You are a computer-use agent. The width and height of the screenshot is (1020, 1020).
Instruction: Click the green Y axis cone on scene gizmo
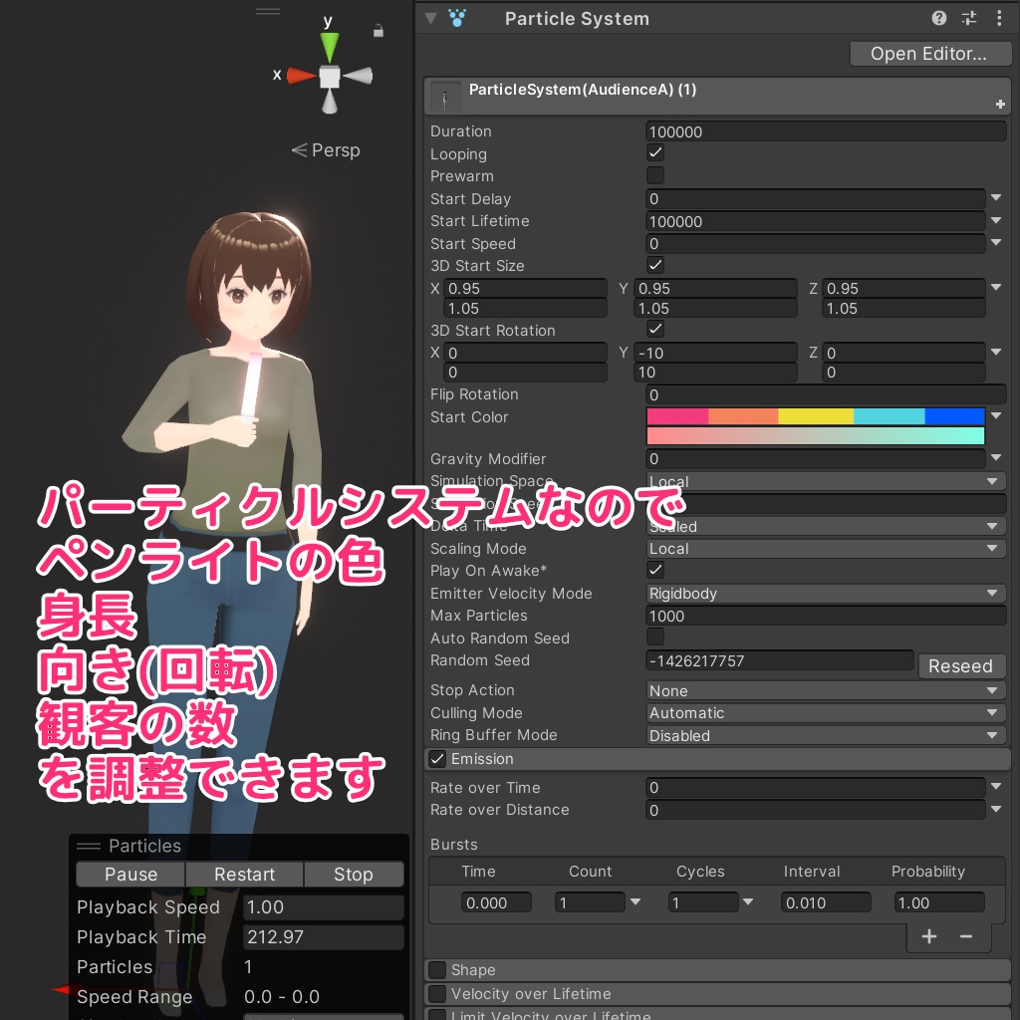point(329,44)
